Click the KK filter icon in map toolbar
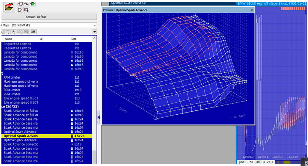308x166 pixels. pyautogui.click(x=19, y=32)
